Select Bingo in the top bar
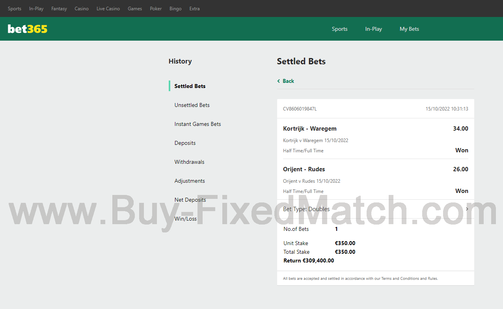This screenshot has width=503, height=309. (175, 9)
